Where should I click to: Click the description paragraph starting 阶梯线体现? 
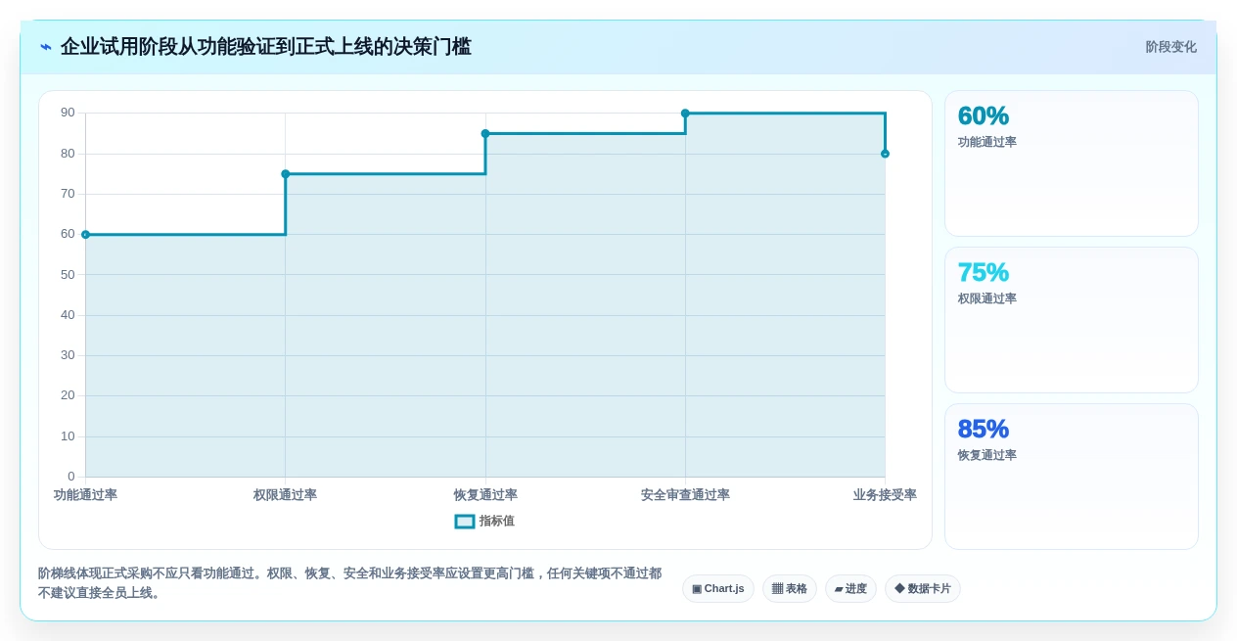click(x=349, y=583)
